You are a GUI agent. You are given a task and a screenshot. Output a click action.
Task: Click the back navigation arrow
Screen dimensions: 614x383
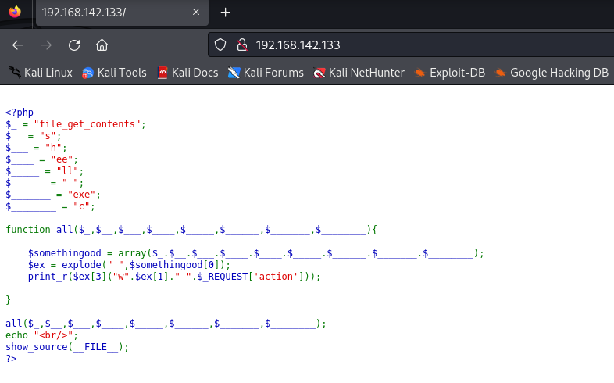pyautogui.click(x=18, y=45)
